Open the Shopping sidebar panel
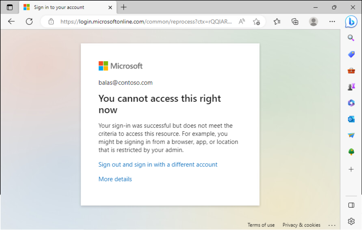 tap(351, 54)
